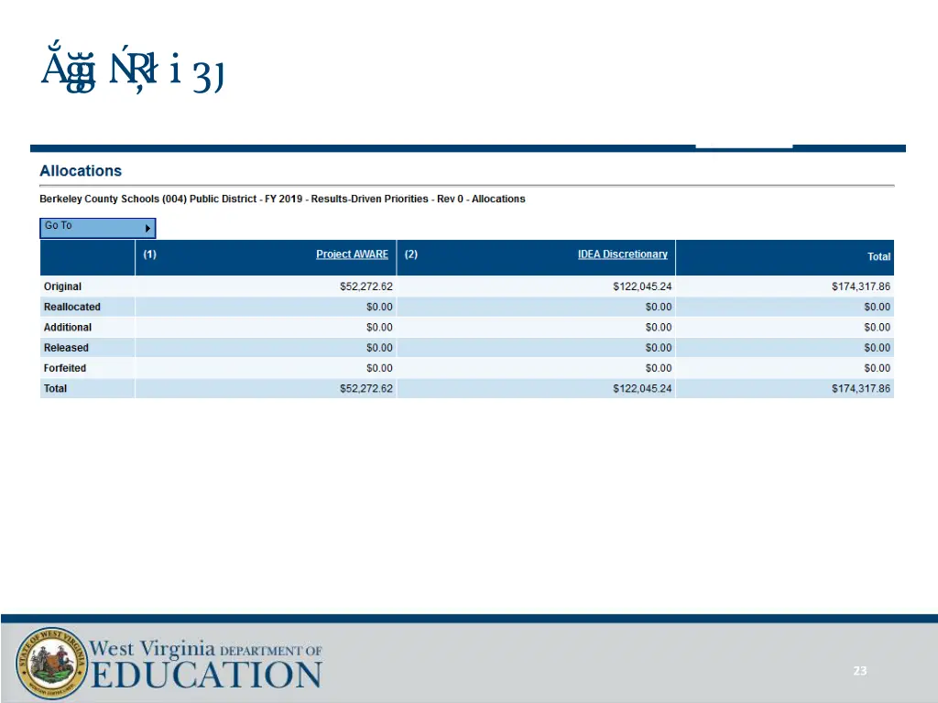Click Original IDEA Discretionary amount $122,045.24
The image size is (938, 703).
[x=642, y=287]
